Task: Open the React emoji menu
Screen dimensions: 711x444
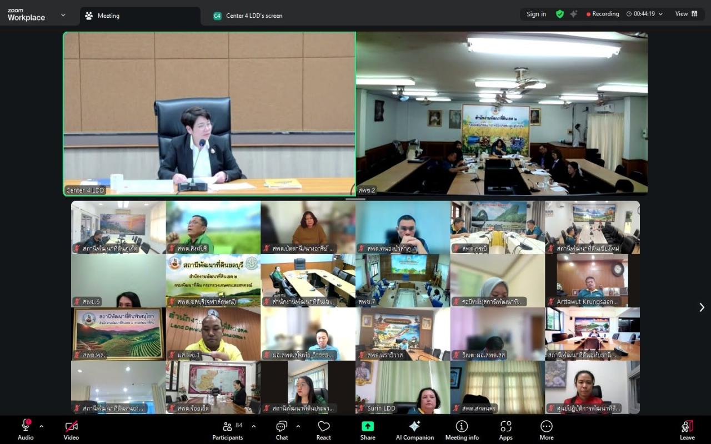Action: pos(324,430)
